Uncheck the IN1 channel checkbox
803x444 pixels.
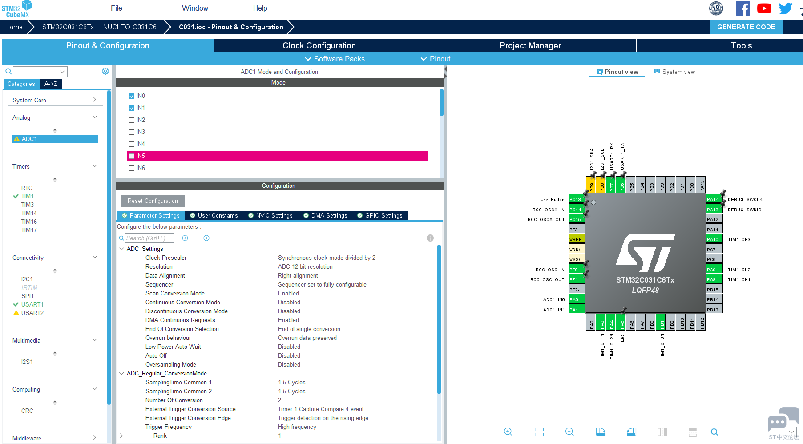click(x=132, y=108)
